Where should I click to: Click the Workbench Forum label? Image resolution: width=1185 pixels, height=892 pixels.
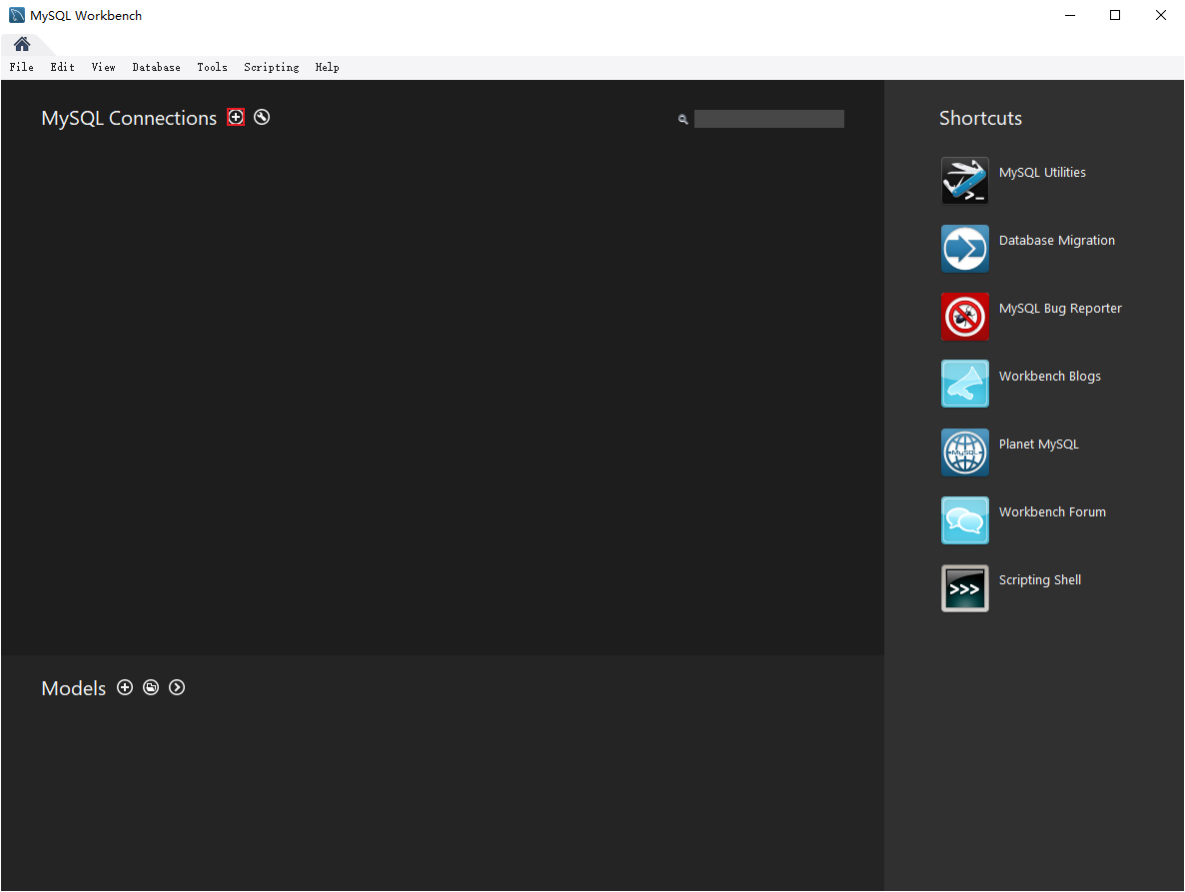(1052, 512)
